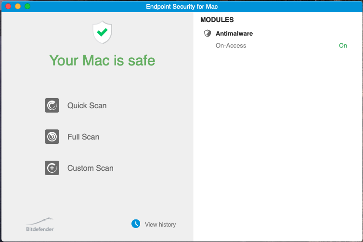The width and height of the screenshot is (363, 242).
Task: Start a scan via Quick Scan label
Action: coord(87,105)
